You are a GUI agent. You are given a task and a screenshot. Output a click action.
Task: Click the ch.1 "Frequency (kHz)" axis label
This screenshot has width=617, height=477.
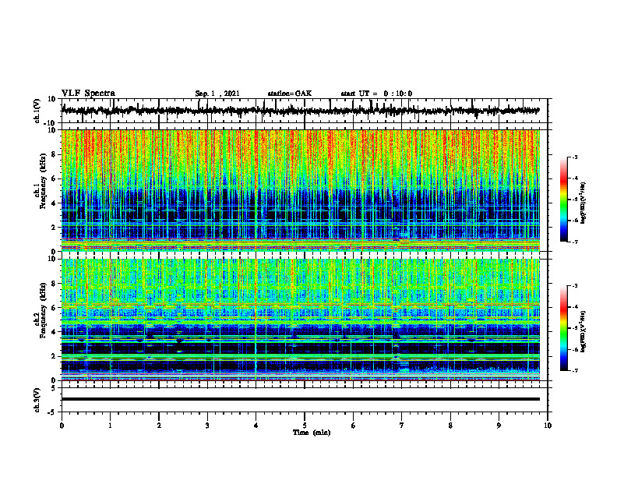[x=43, y=181]
